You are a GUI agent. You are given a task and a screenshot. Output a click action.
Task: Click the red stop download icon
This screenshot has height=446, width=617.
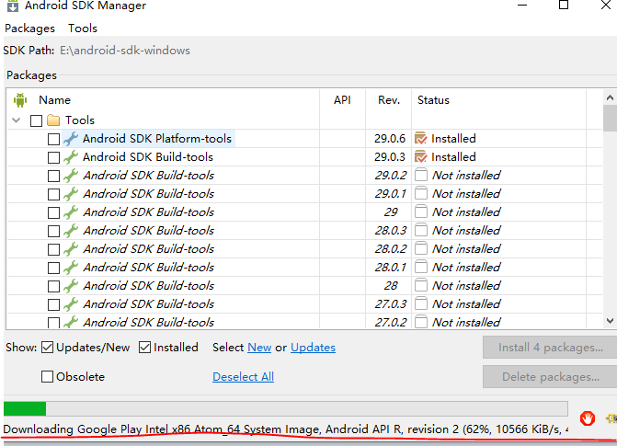588,417
